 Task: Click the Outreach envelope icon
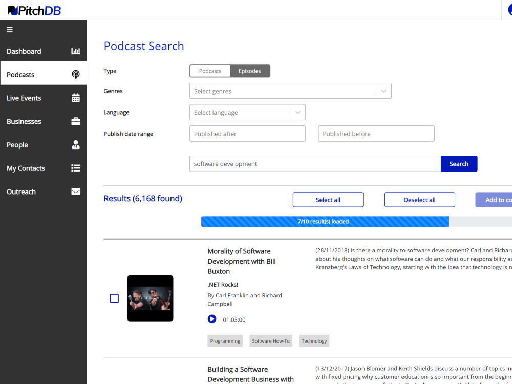(76, 191)
